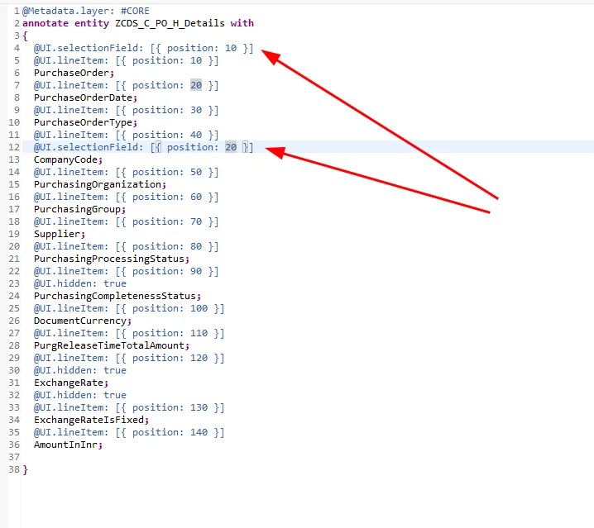Image resolution: width=594 pixels, height=528 pixels.
Task: Click highlighted 20 in lineItem on line 7
Action: [x=196, y=86]
